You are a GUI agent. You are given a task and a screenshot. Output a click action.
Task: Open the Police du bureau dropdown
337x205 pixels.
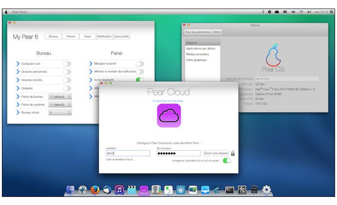(60, 96)
